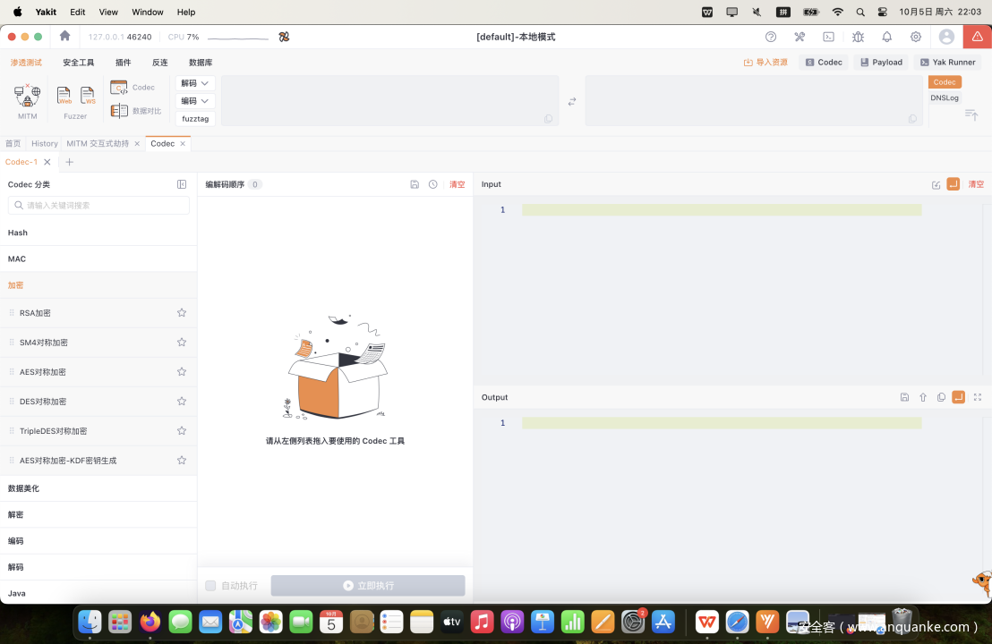Open the 编码 dropdown

click(195, 101)
